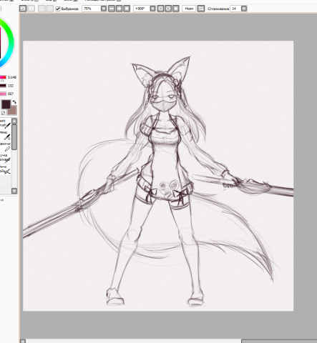Image resolution: width=317 pixels, height=343 pixels.
Task: Zoom in with the plus button
Action: [119, 9]
